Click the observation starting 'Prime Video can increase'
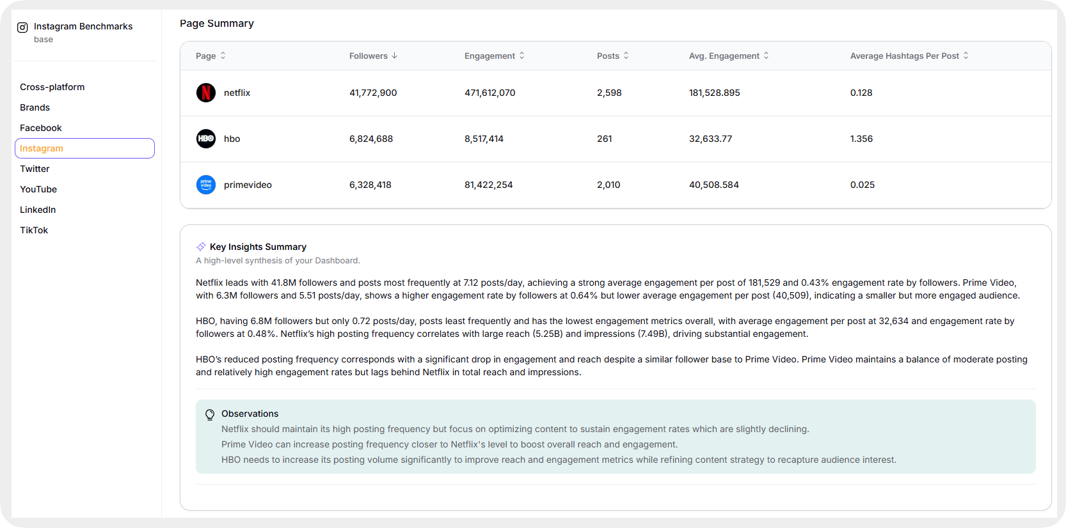Image resolution: width=1066 pixels, height=528 pixels. 449,444
